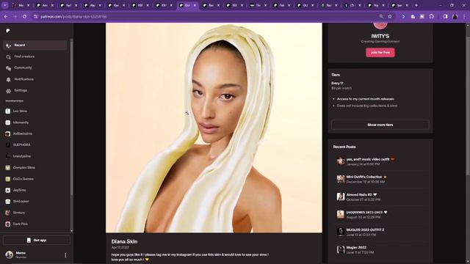This screenshot has width=470, height=264.
Task: Bookmark this page with star icon
Action: [x=390, y=16]
